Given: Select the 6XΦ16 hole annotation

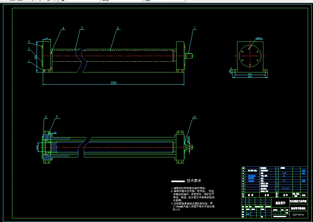Looking at the screenshot, I should pos(259,38).
